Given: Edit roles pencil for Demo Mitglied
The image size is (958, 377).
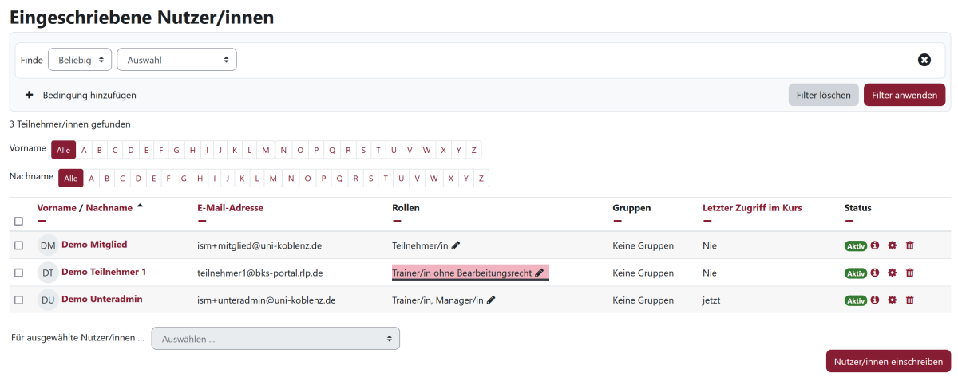Looking at the screenshot, I should click(x=456, y=245).
